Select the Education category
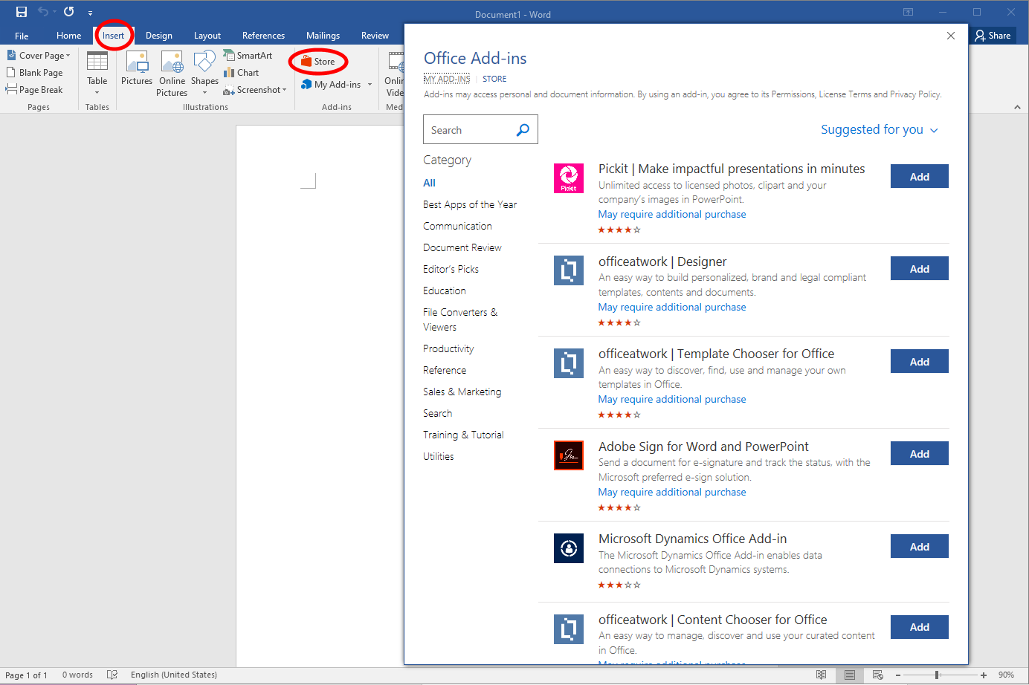Screen dimensions: 1029x685 (x=445, y=290)
